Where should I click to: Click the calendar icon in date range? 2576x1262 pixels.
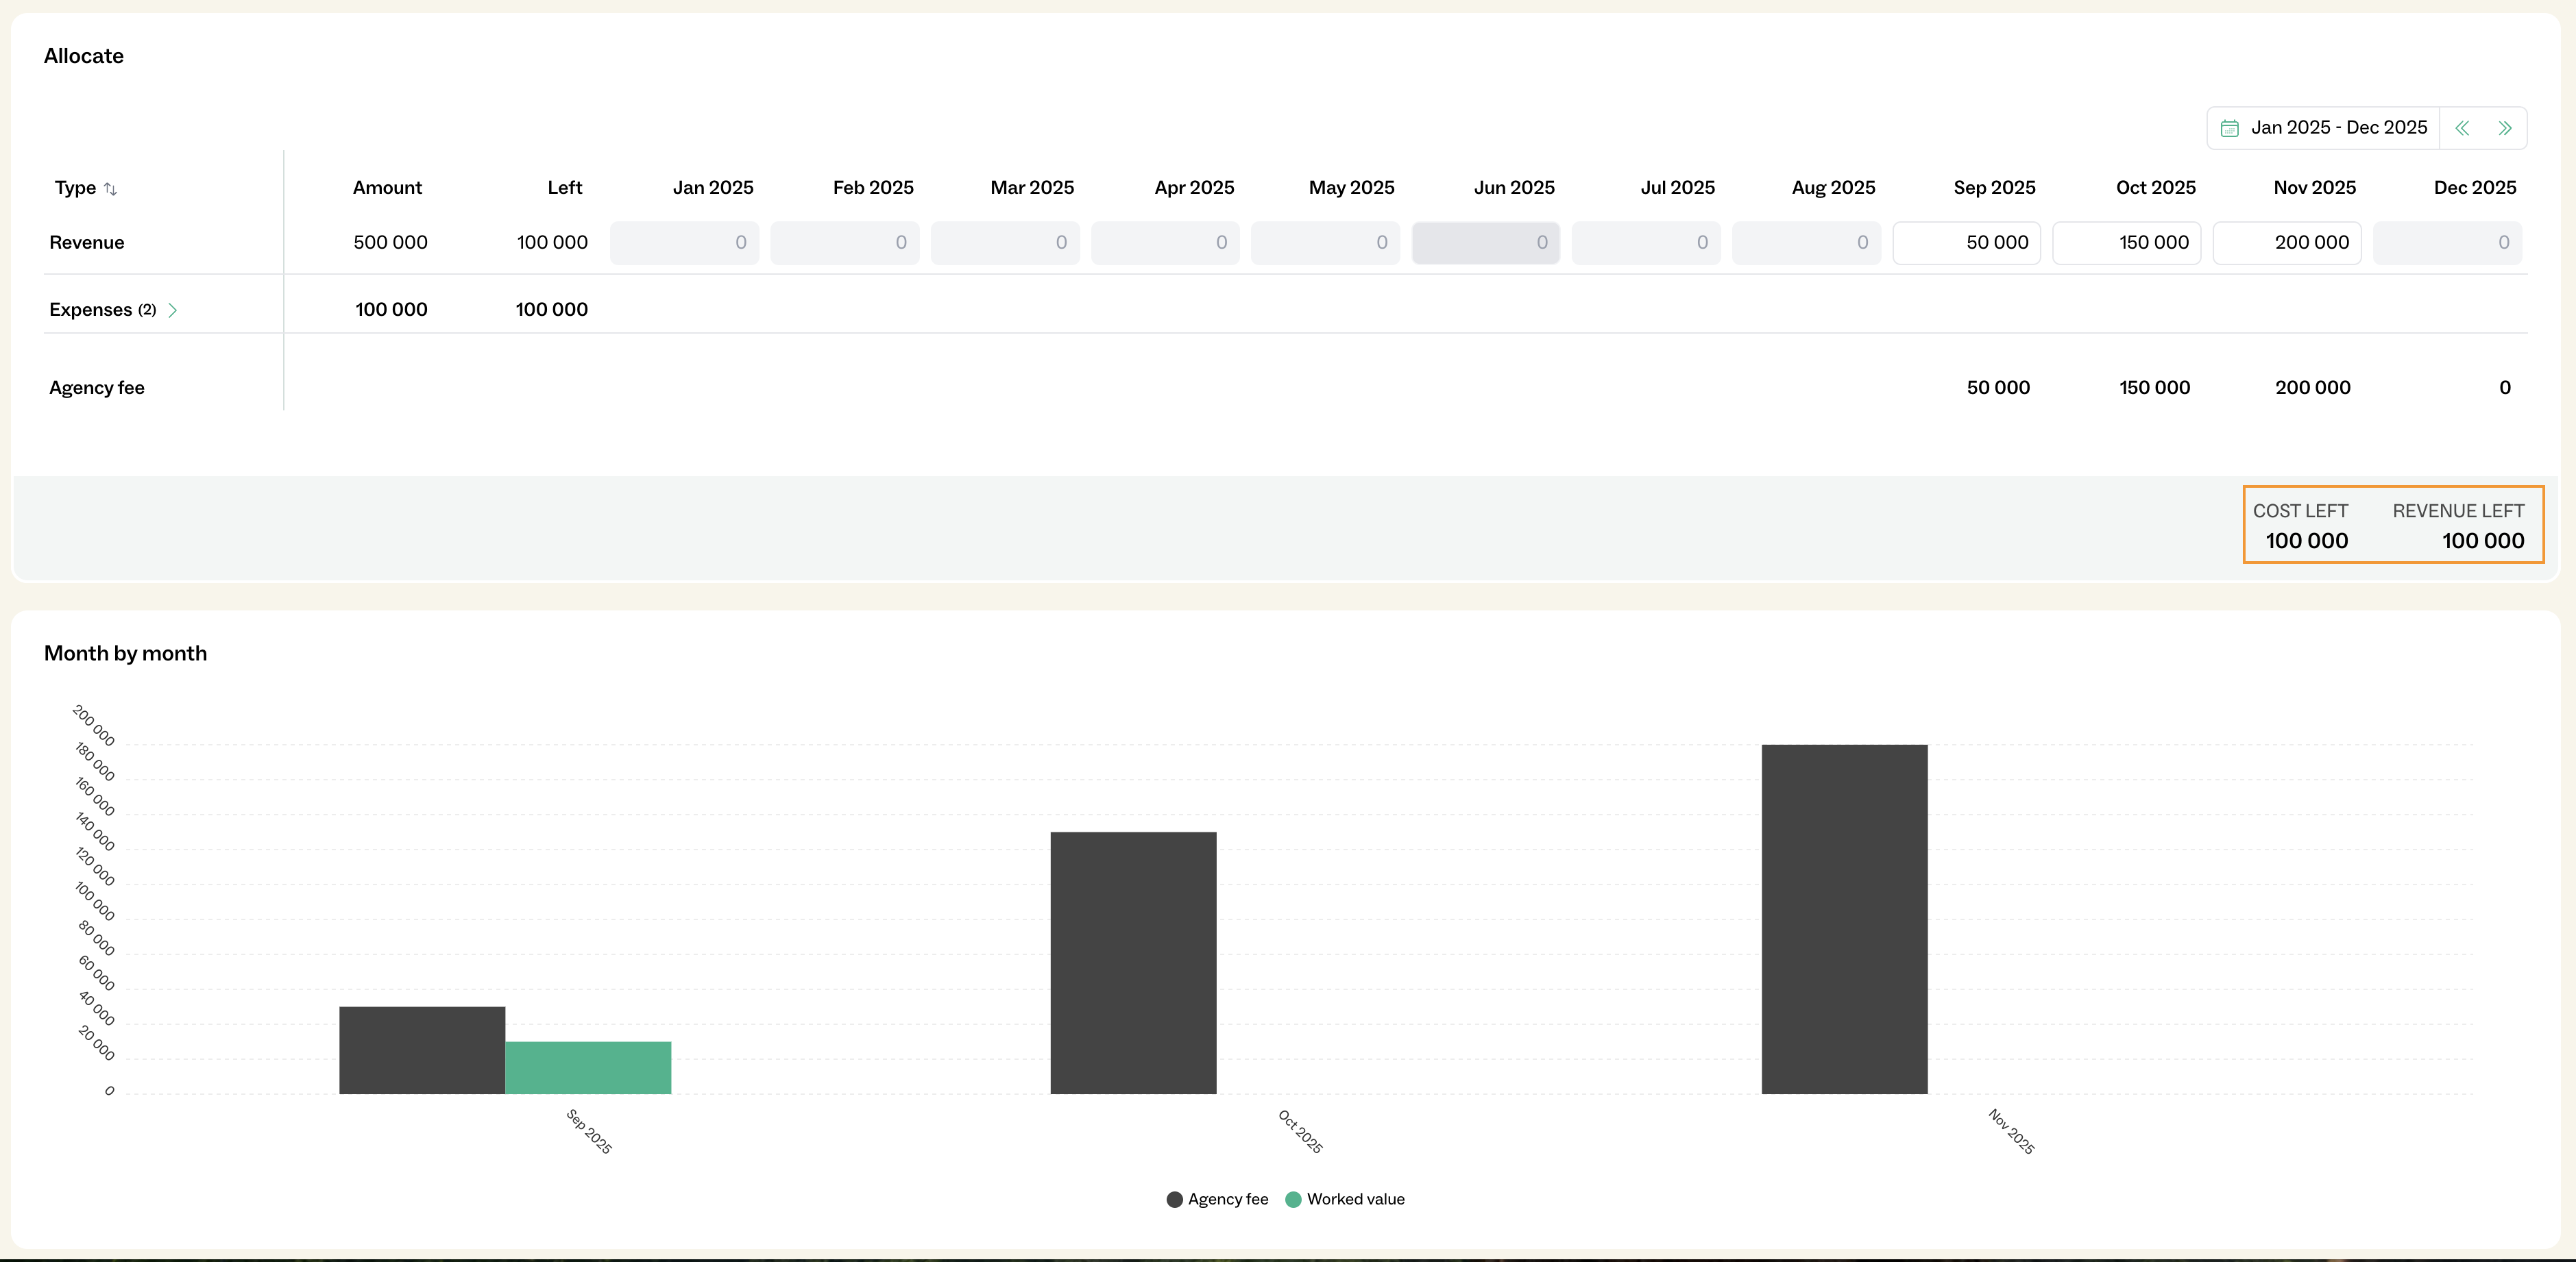[x=2229, y=128]
